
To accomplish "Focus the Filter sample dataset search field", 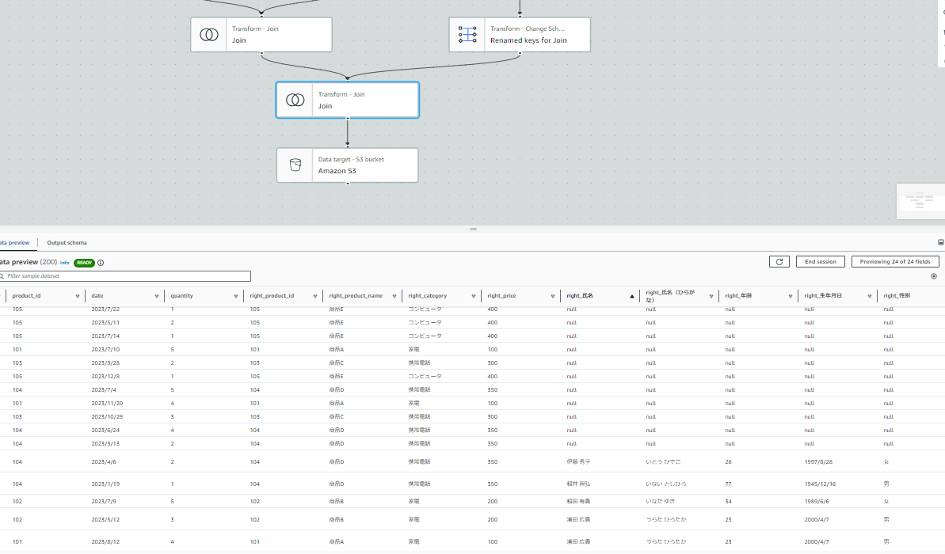I will coord(125,276).
